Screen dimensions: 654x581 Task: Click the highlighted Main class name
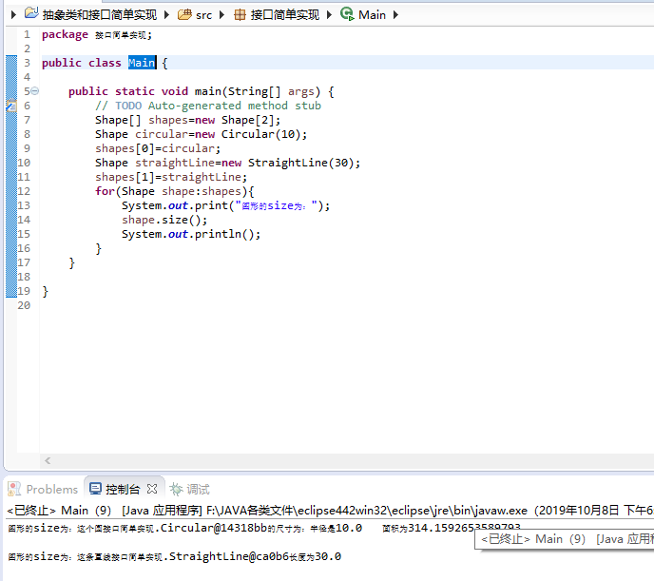(142, 63)
